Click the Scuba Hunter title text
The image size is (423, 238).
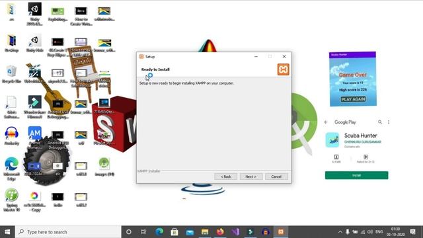click(360, 136)
